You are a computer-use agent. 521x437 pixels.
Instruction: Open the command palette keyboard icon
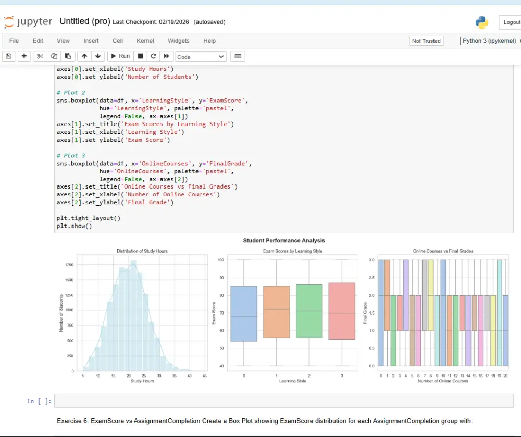point(238,56)
